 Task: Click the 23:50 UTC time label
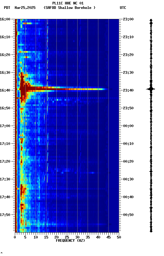(x=128, y=108)
